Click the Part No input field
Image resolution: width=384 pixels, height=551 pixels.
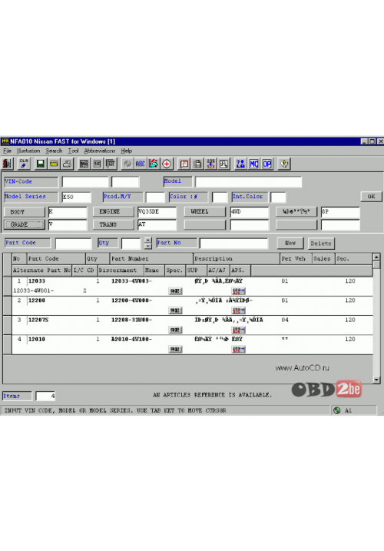(x=233, y=243)
